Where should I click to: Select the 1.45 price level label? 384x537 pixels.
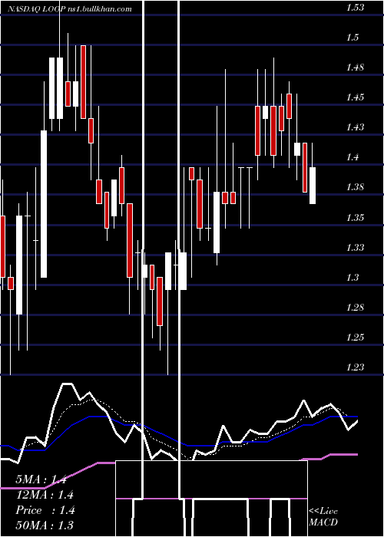coord(355,97)
